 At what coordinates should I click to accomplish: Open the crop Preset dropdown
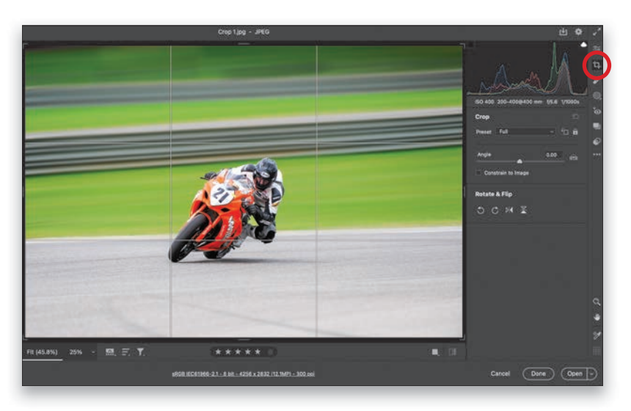click(525, 132)
